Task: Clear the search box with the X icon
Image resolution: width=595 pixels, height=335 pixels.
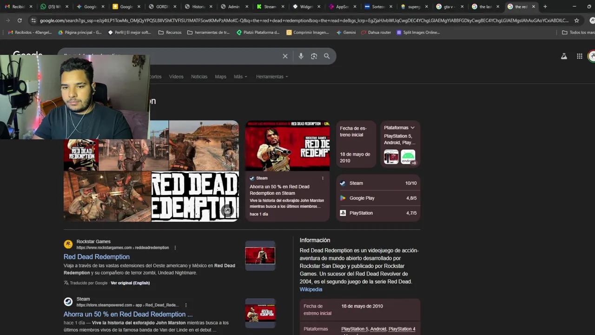Action: coord(285,56)
